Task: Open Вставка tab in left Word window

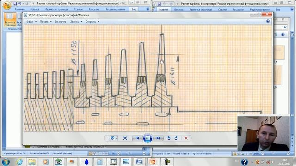Action: (x=35, y=9)
